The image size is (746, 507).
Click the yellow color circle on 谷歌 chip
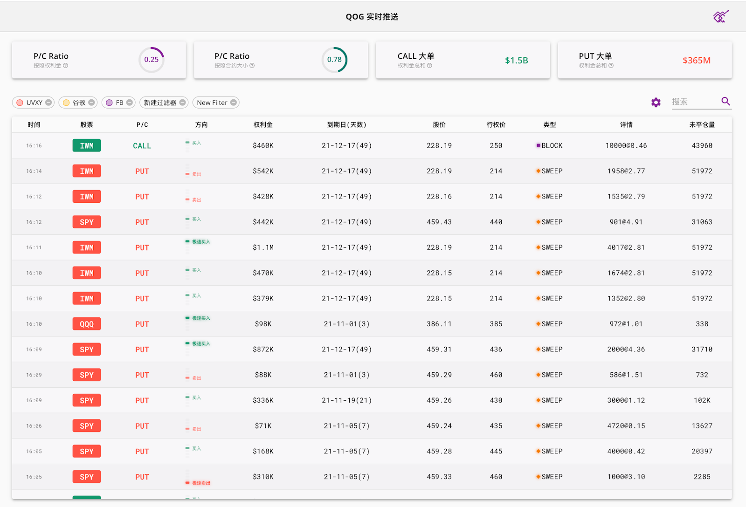(66, 103)
